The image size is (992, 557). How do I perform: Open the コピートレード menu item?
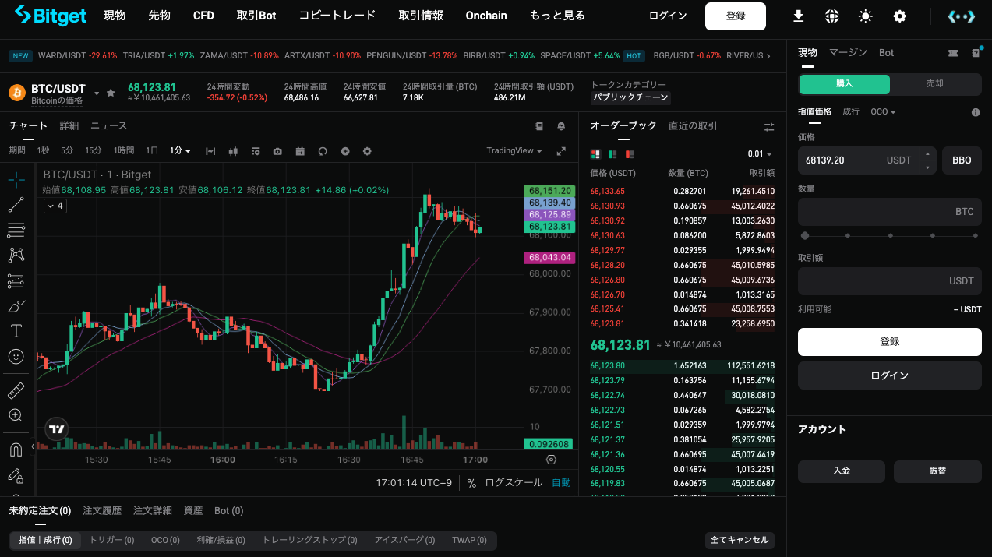point(337,15)
